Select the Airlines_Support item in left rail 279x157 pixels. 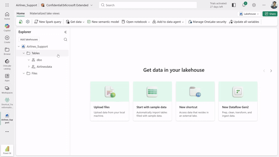click(x=7, y=118)
